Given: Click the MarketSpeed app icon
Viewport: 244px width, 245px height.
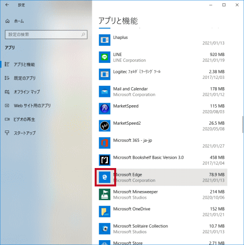Looking at the screenshot, I should click(104, 109).
